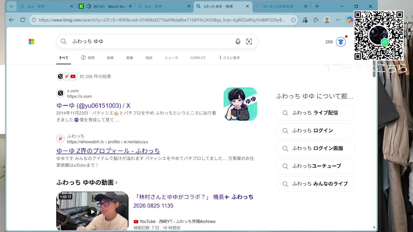Viewport: 413px width, 232px height.
Task: Click the ふわっち source filter icon
Action: (67, 76)
